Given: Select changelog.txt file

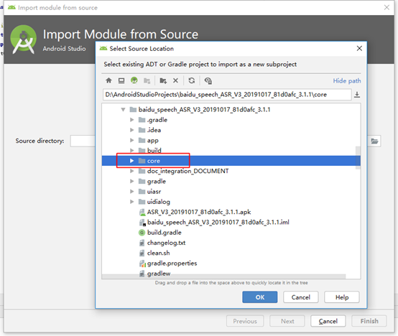Looking at the screenshot, I should 231,243.
